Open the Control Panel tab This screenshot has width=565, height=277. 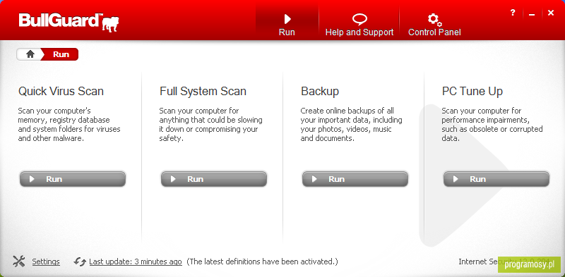click(x=434, y=24)
